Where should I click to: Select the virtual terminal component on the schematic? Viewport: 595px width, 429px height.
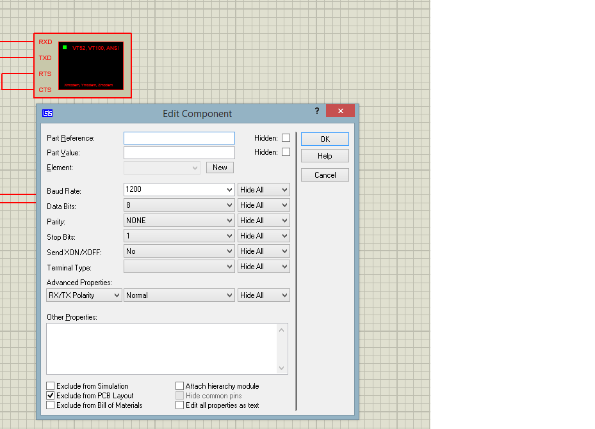click(92, 65)
